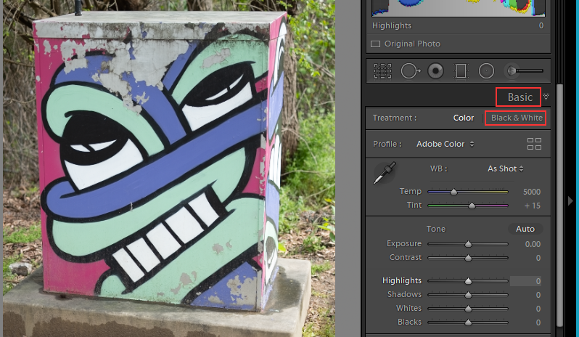Click the Exposure value 0.00 field
579x337 pixels.
coord(533,244)
